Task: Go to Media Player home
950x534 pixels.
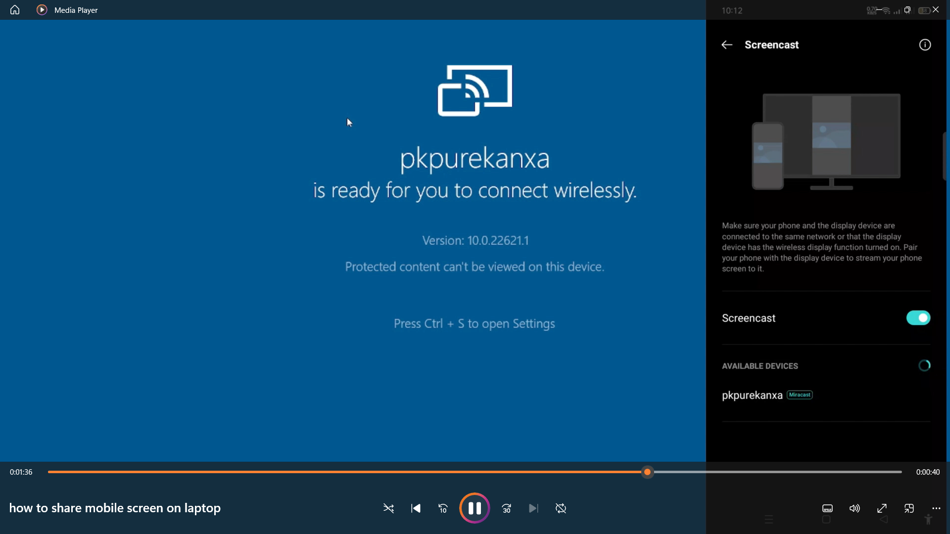Action: coord(15,10)
